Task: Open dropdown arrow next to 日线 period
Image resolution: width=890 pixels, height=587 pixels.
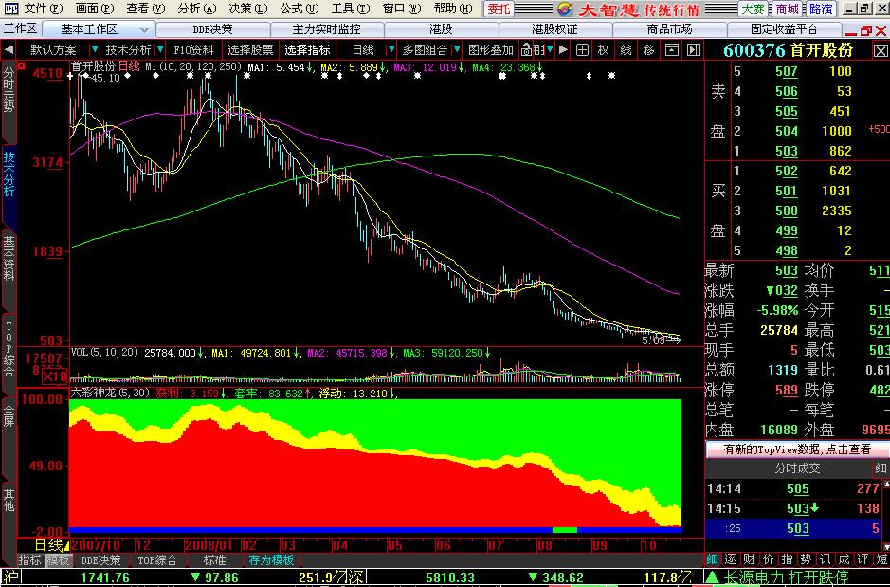Action: point(391,50)
